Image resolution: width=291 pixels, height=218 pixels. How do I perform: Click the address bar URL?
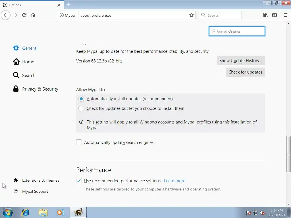tap(96, 15)
